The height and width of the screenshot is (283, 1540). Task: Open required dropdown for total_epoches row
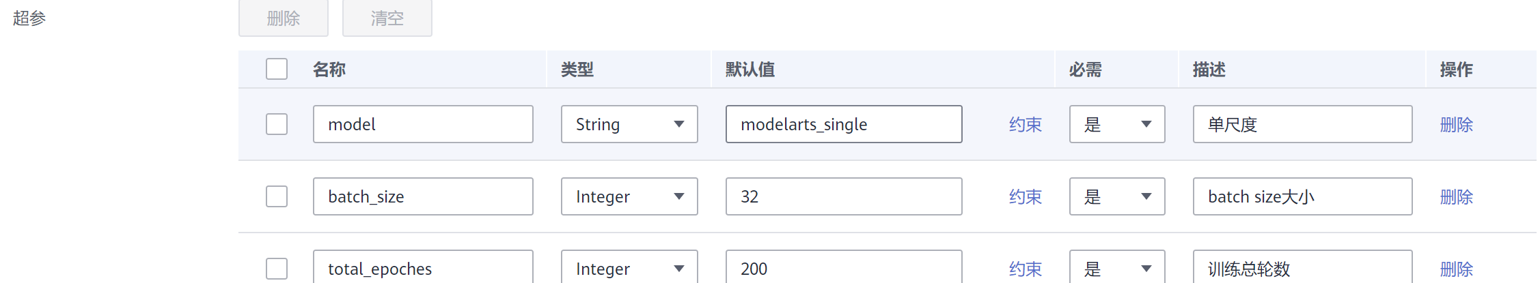pyautogui.click(x=1116, y=268)
